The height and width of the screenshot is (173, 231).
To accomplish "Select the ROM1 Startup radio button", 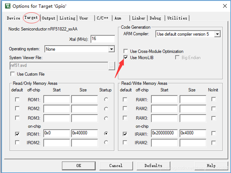I will pyautogui.click(x=106, y=100).
